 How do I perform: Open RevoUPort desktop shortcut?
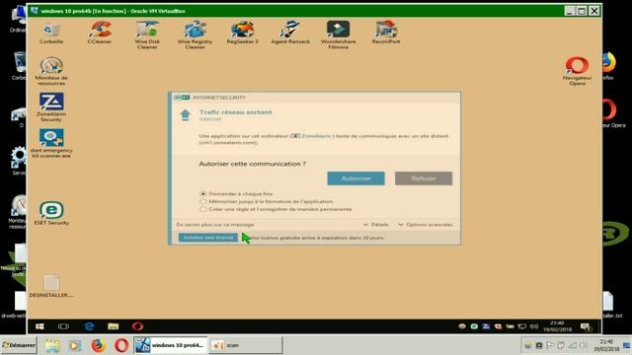tap(386, 33)
